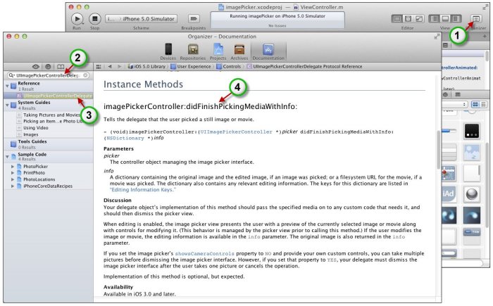
Task: Select the Standard editor button
Action: [x=397, y=19]
